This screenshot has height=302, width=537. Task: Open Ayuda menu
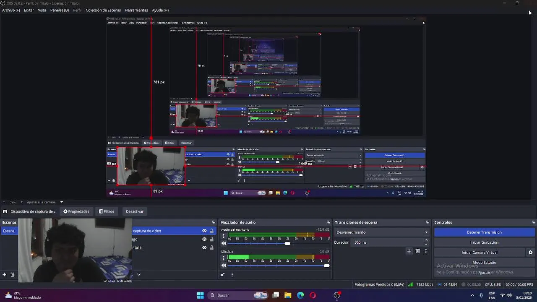pyautogui.click(x=160, y=10)
